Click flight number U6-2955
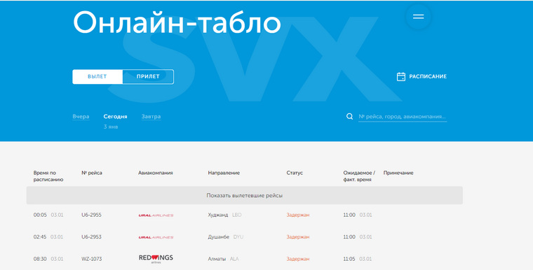Viewport: 533px width, 270px height. pos(91,215)
